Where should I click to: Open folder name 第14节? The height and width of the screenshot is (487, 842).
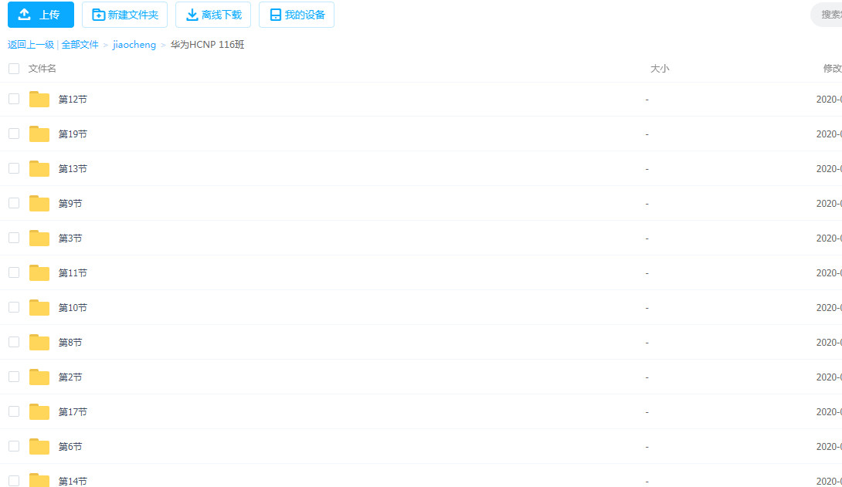coord(73,481)
